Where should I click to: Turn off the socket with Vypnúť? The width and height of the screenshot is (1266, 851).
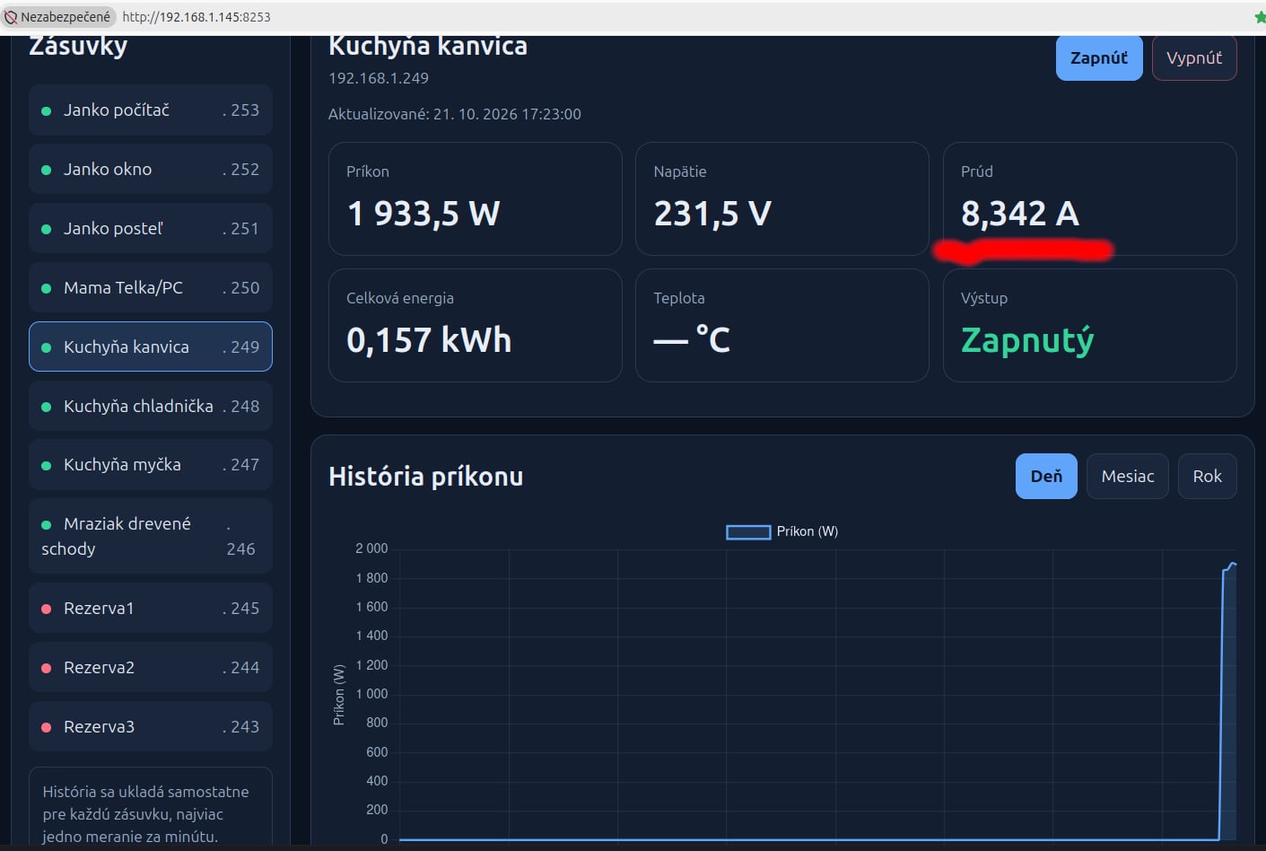(x=1194, y=58)
